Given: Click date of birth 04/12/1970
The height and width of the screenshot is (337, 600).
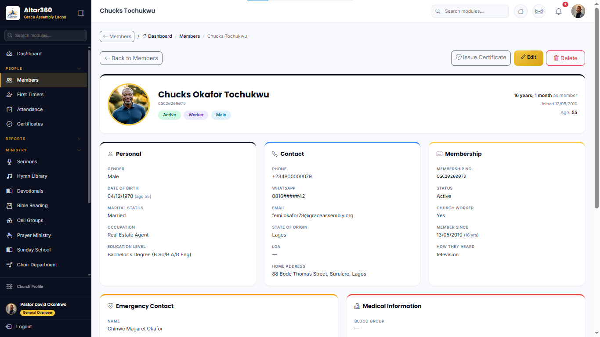Looking at the screenshot, I should (120, 196).
